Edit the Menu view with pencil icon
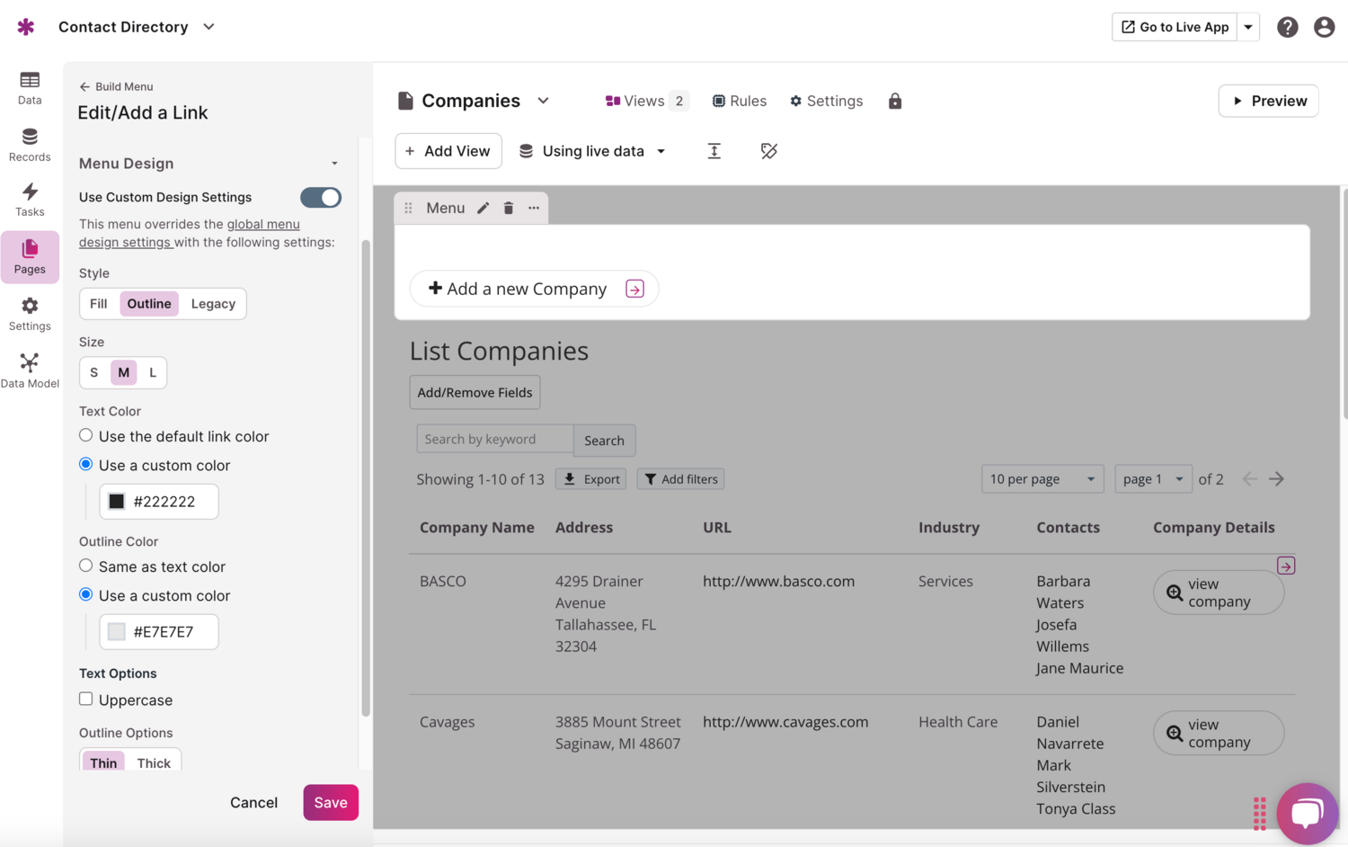Viewport: 1348px width, 847px height. click(x=483, y=208)
